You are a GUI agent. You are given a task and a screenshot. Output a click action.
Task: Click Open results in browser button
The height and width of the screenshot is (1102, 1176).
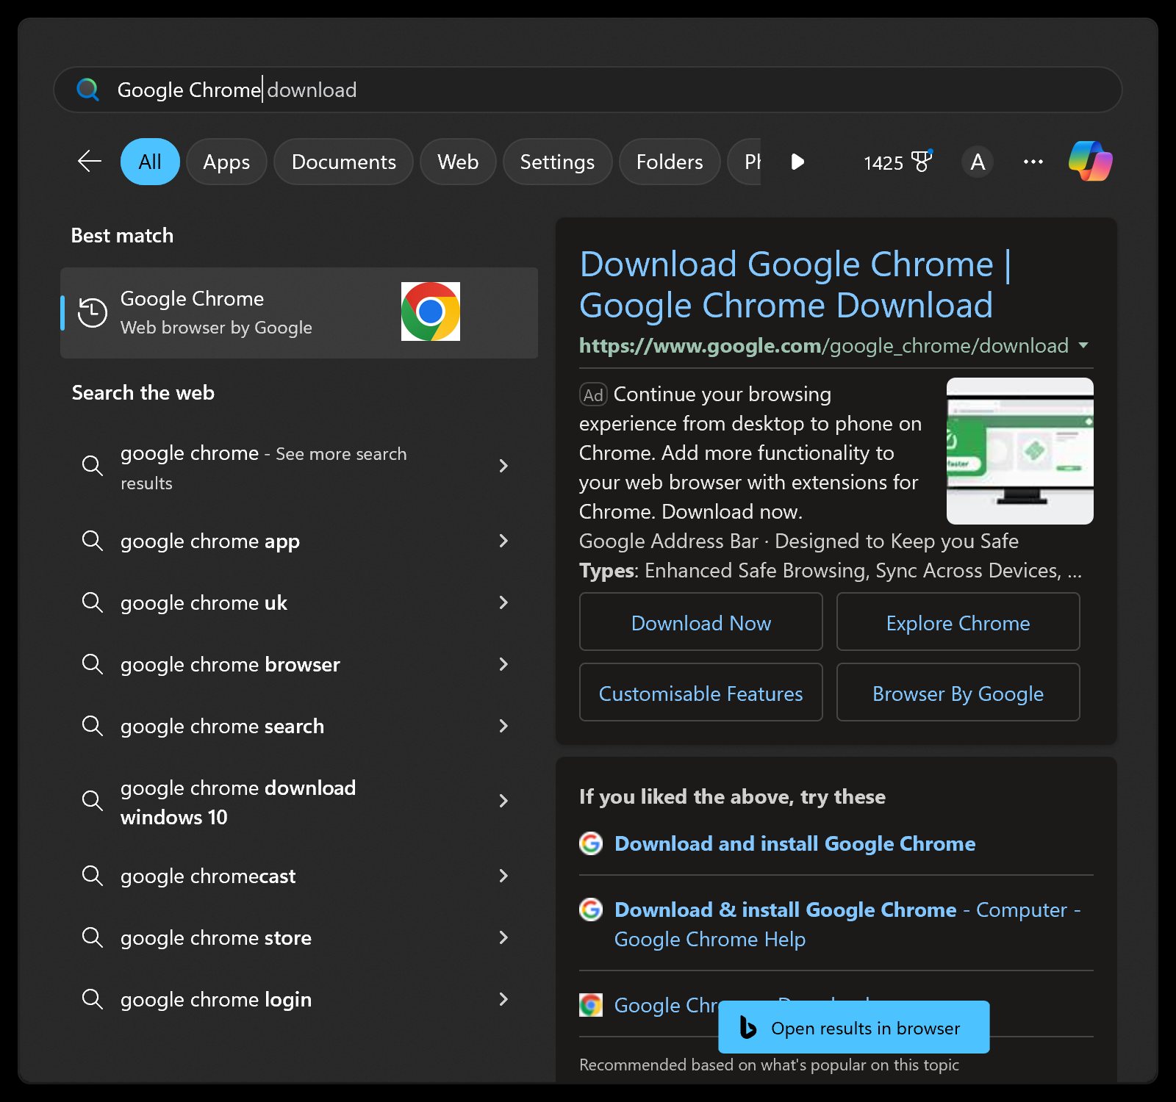click(x=854, y=1027)
